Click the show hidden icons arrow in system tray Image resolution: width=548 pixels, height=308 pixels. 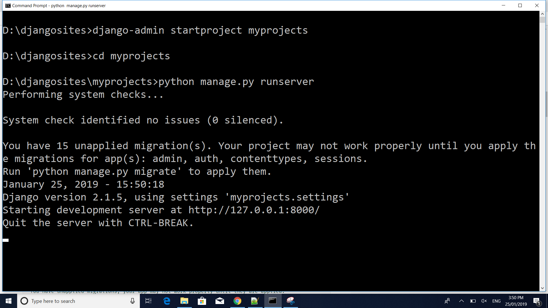pyautogui.click(x=461, y=301)
